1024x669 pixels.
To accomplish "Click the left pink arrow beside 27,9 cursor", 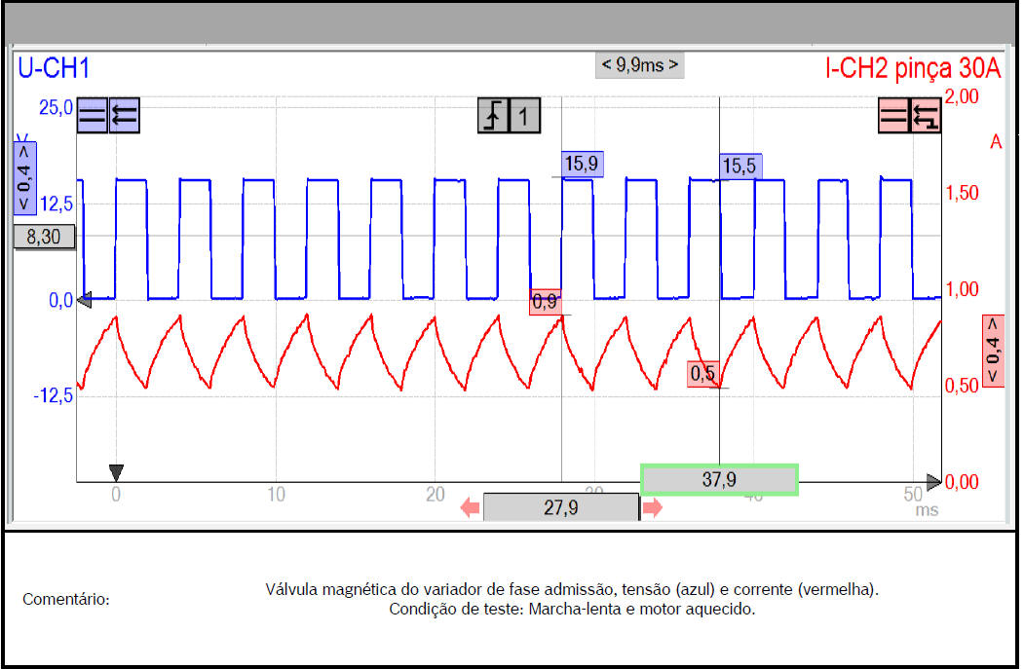I will click(471, 507).
